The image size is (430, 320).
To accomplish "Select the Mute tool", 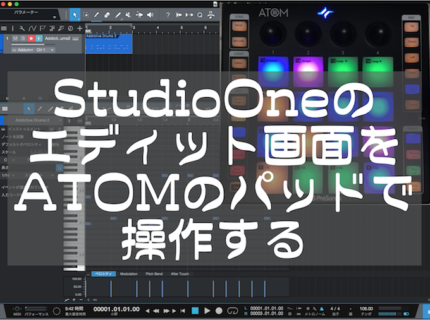I will click(x=128, y=15).
